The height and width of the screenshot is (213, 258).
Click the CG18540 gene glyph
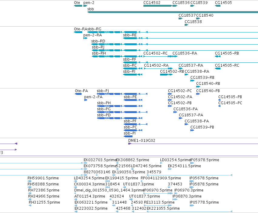pos(198,18)
